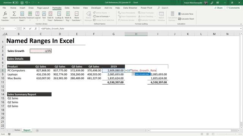The width and height of the screenshot is (243, 136).
Task: Click the vertical scrollbar down arrow
Action: (241, 128)
